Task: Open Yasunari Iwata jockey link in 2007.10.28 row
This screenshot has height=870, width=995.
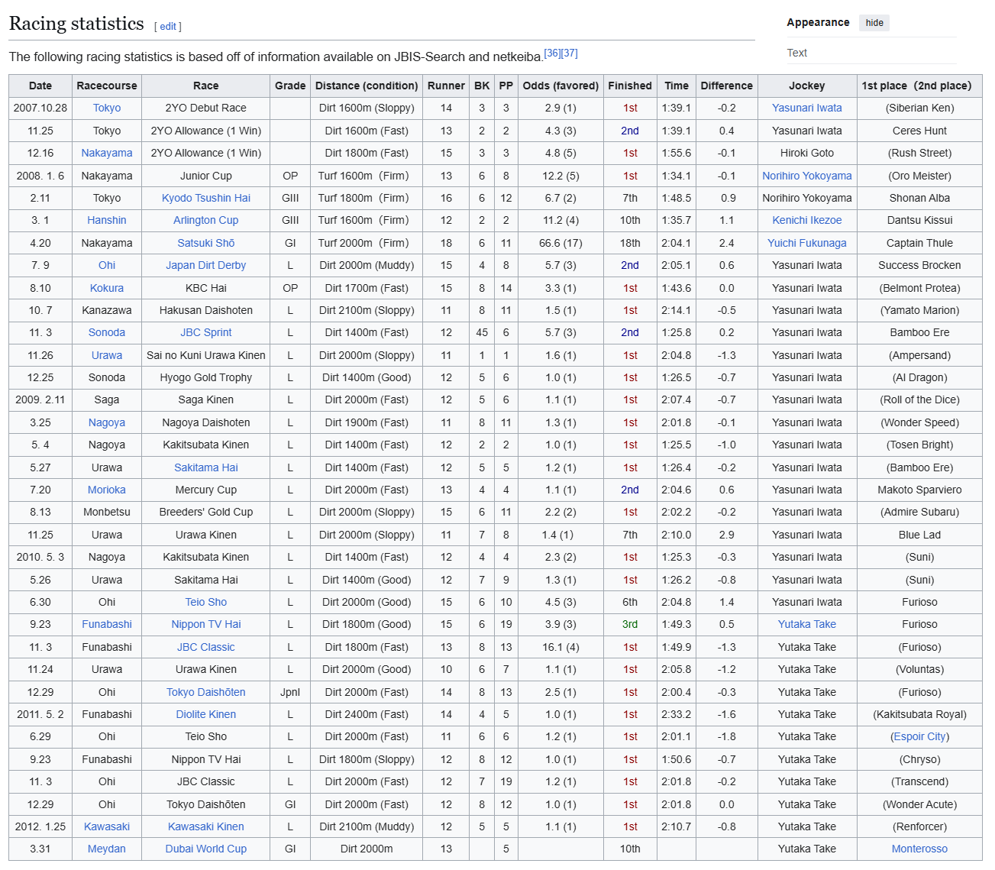Action: pos(807,108)
